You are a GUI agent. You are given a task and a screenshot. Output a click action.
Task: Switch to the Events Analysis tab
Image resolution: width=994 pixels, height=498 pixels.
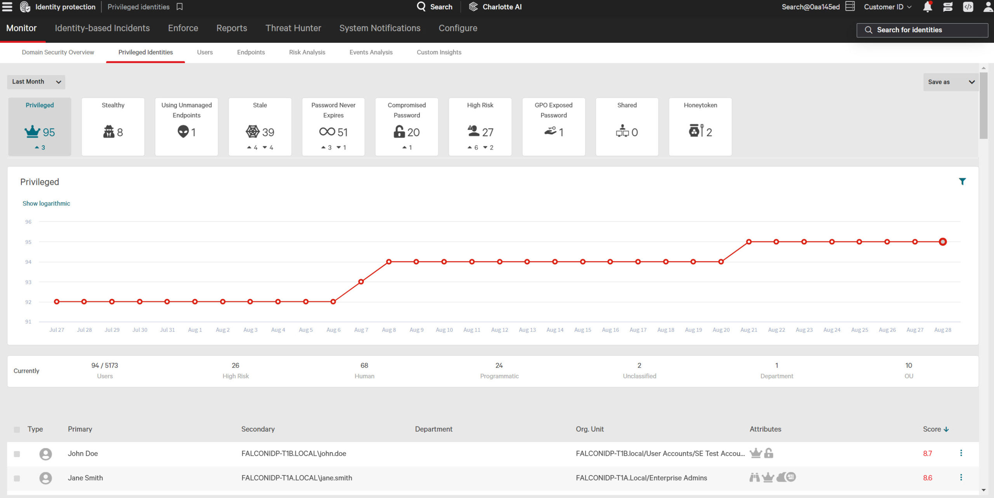(371, 52)
